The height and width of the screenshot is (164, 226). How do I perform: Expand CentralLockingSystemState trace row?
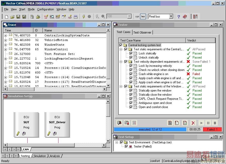tap(5, 36)
